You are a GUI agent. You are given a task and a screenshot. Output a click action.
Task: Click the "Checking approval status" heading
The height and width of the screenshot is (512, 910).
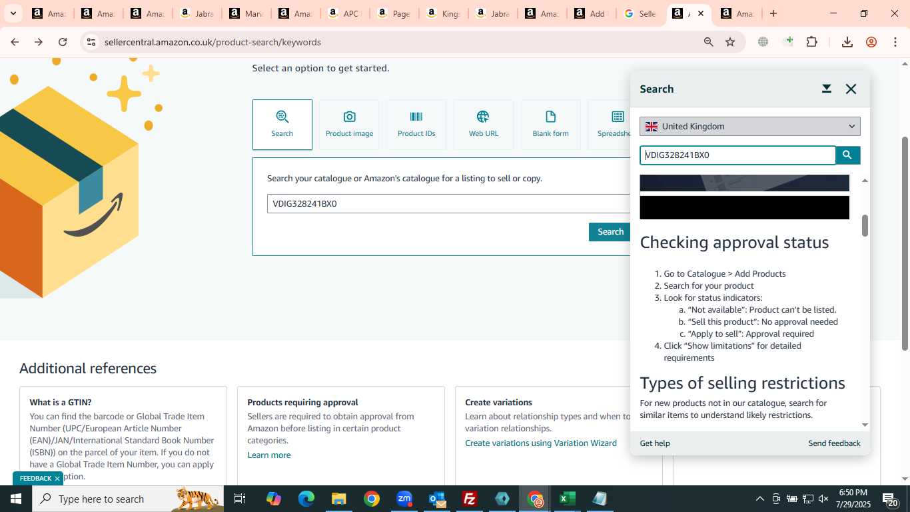pos(734,242)
